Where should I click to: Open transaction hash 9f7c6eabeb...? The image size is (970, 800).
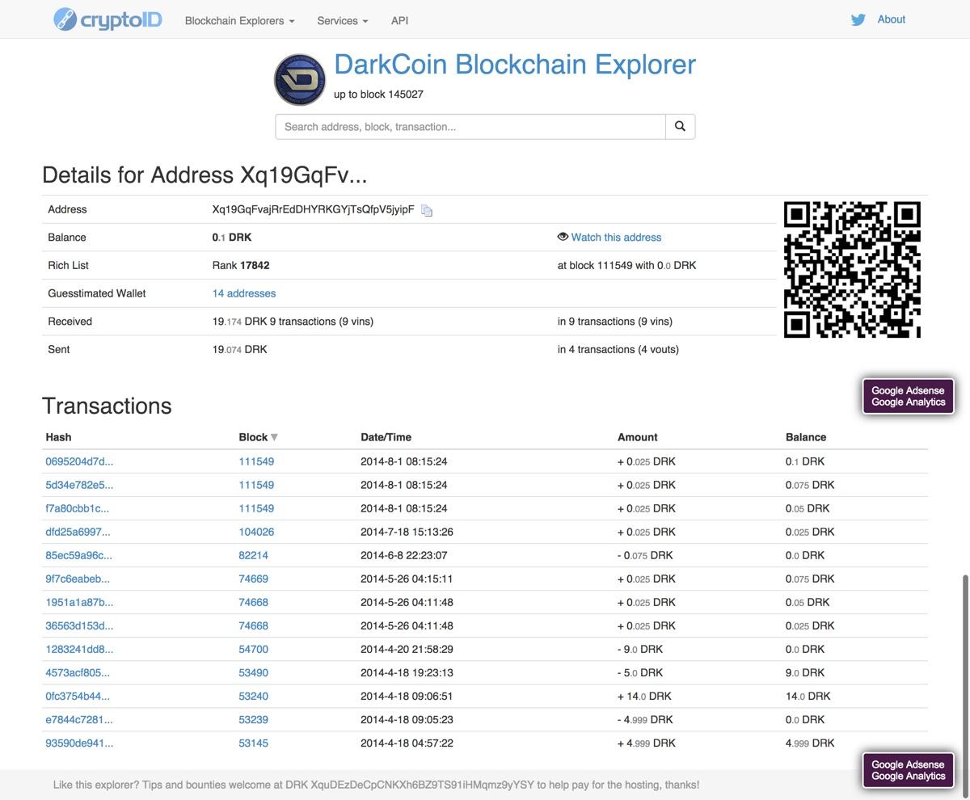tap(78, 579)
